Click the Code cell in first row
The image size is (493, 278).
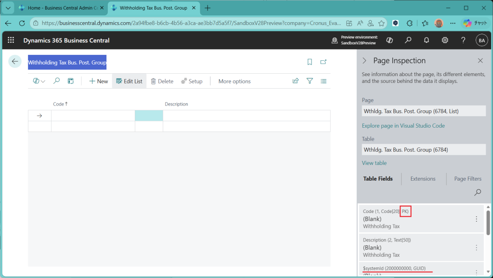click(93, 116)
